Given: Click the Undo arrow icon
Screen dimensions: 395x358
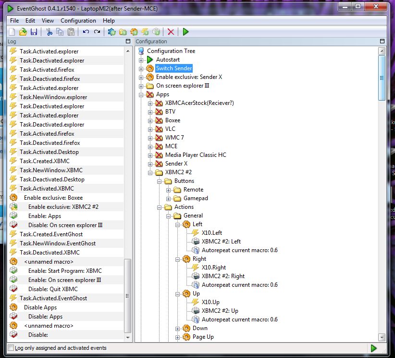Looking at the screenshot, I should [86, 32].
